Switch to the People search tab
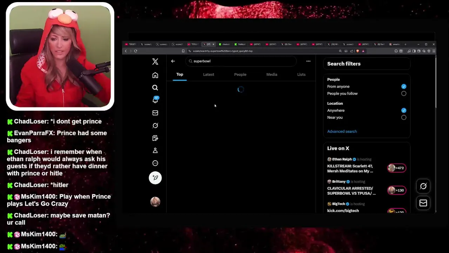Screen dimensions: 449x253 240,74
